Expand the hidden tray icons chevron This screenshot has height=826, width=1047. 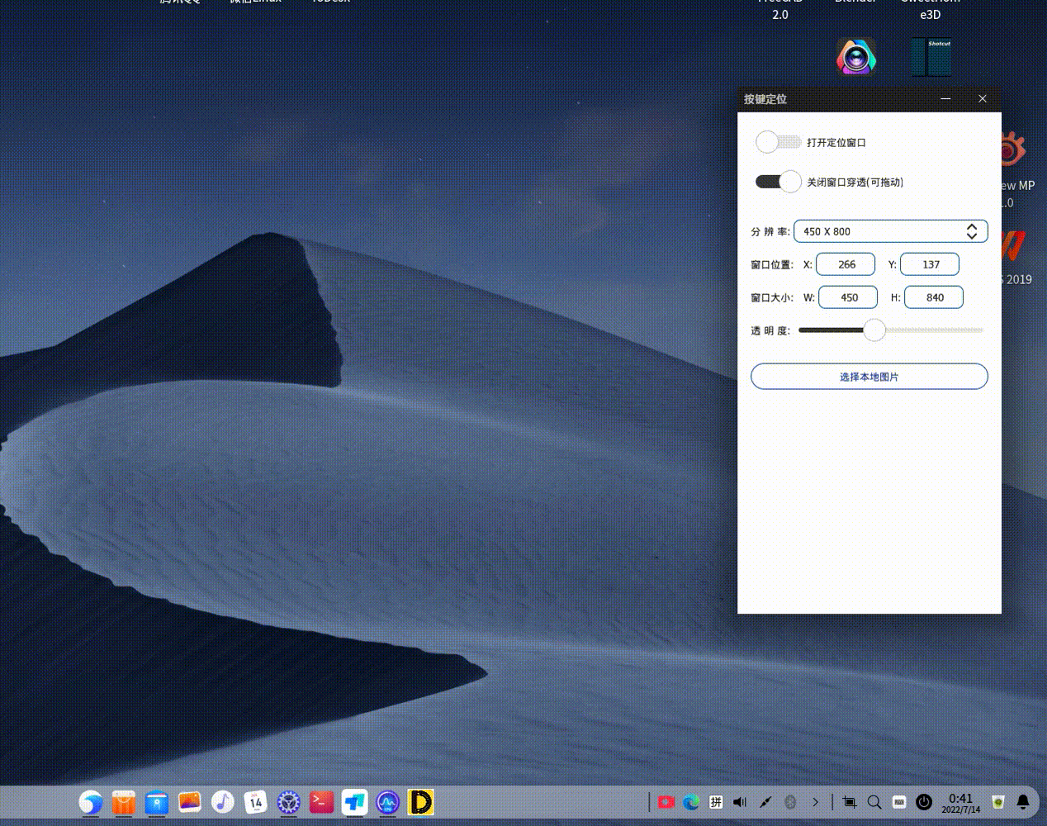click(x=816, y=801)
